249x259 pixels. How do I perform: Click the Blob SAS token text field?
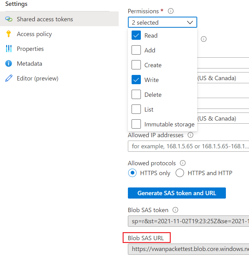coord(188,221)
